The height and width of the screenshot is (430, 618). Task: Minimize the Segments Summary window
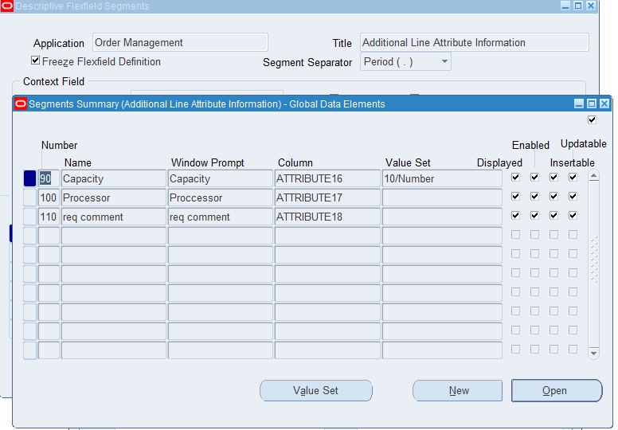(578, 104)
